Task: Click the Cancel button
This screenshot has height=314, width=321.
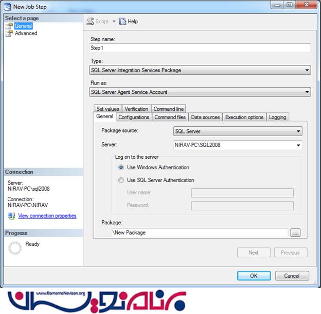Action: pyautogui.click(x=292, y=276)
